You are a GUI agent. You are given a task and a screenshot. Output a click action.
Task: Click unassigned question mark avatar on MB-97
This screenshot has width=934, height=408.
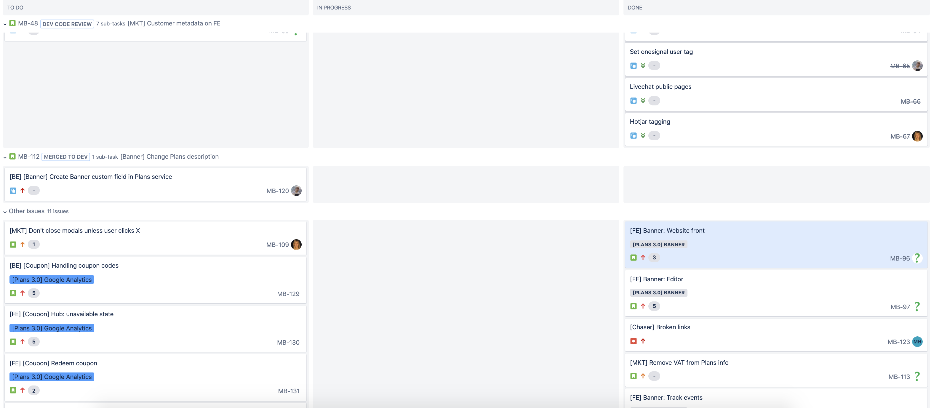point(917,306)
